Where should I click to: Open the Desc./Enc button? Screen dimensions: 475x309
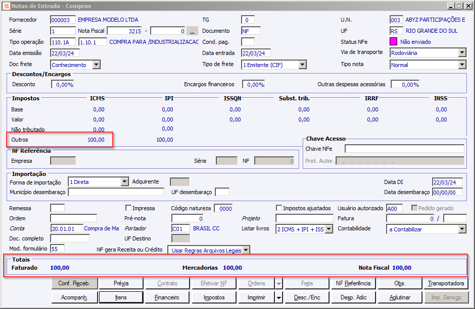click(x=307, y=297)
